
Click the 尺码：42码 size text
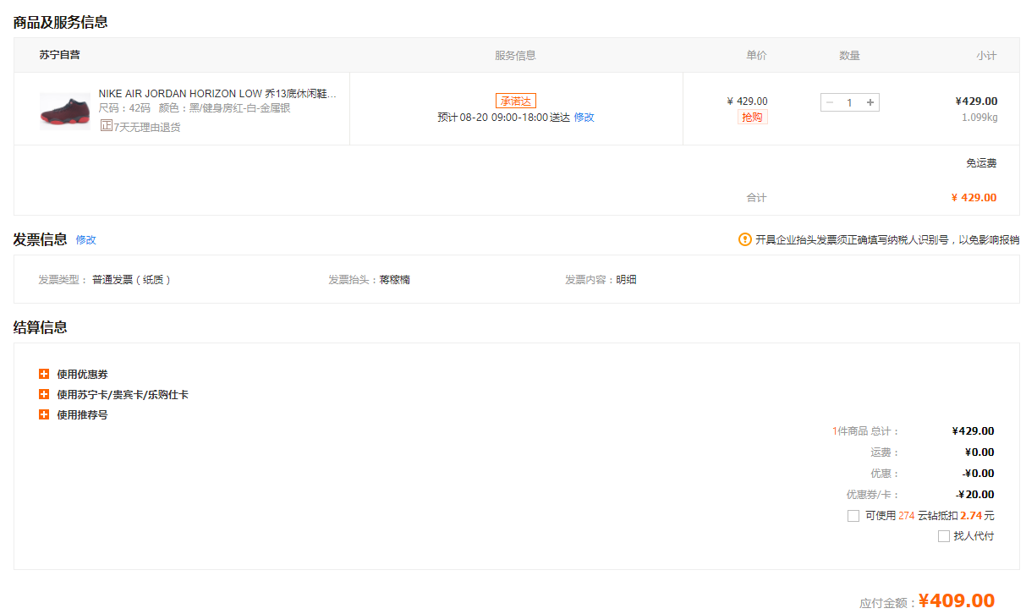[124, 108]
